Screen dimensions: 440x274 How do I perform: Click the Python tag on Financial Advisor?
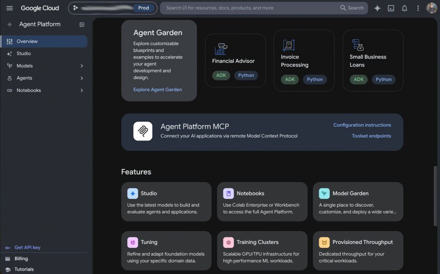[x=246, y=76]
